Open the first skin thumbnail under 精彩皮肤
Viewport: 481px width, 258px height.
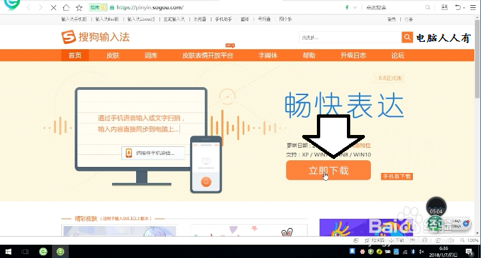[x=119, y=231]
